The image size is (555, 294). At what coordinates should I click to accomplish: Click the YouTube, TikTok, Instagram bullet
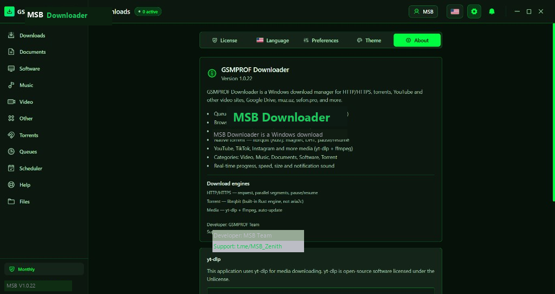click(283, 149)
